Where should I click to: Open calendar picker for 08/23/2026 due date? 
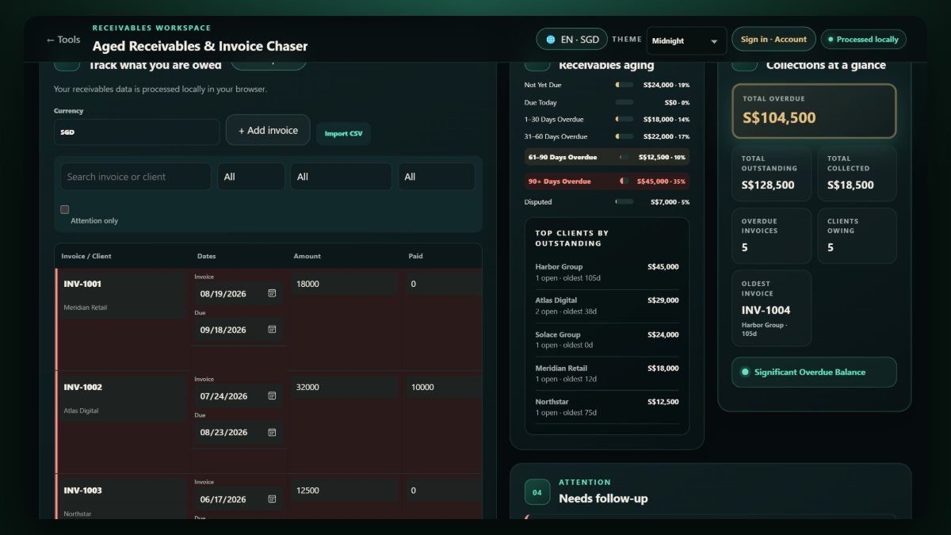[x=272, y=433]
